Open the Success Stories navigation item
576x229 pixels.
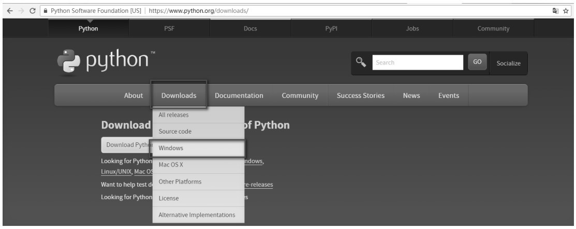[x=361, y=95]
